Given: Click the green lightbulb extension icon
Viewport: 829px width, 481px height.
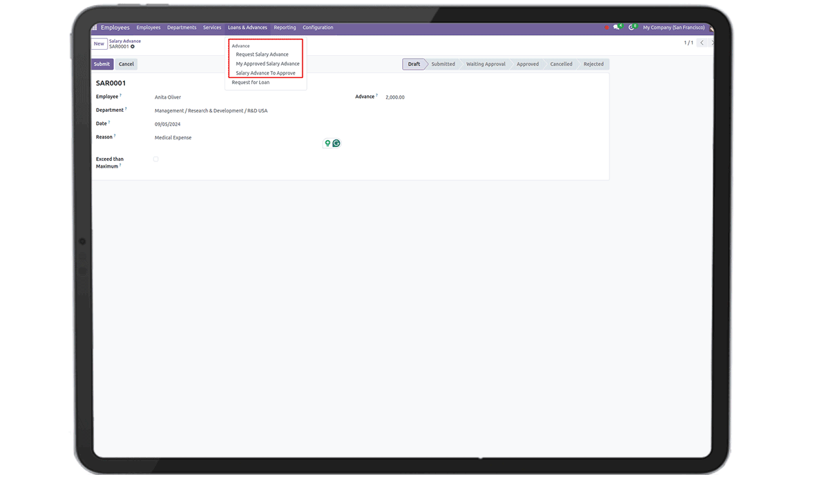Looking at the screenshot, I should coord(327,144).
